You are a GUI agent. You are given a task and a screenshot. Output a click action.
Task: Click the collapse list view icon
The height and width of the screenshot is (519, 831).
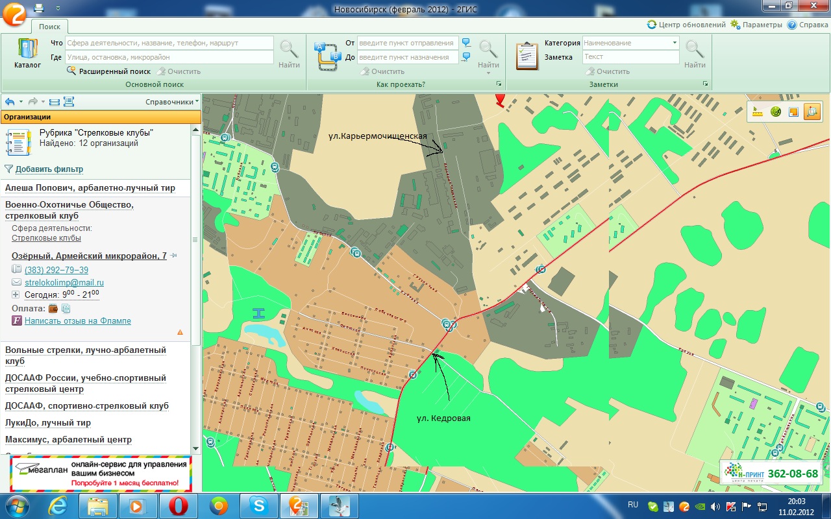55,102
